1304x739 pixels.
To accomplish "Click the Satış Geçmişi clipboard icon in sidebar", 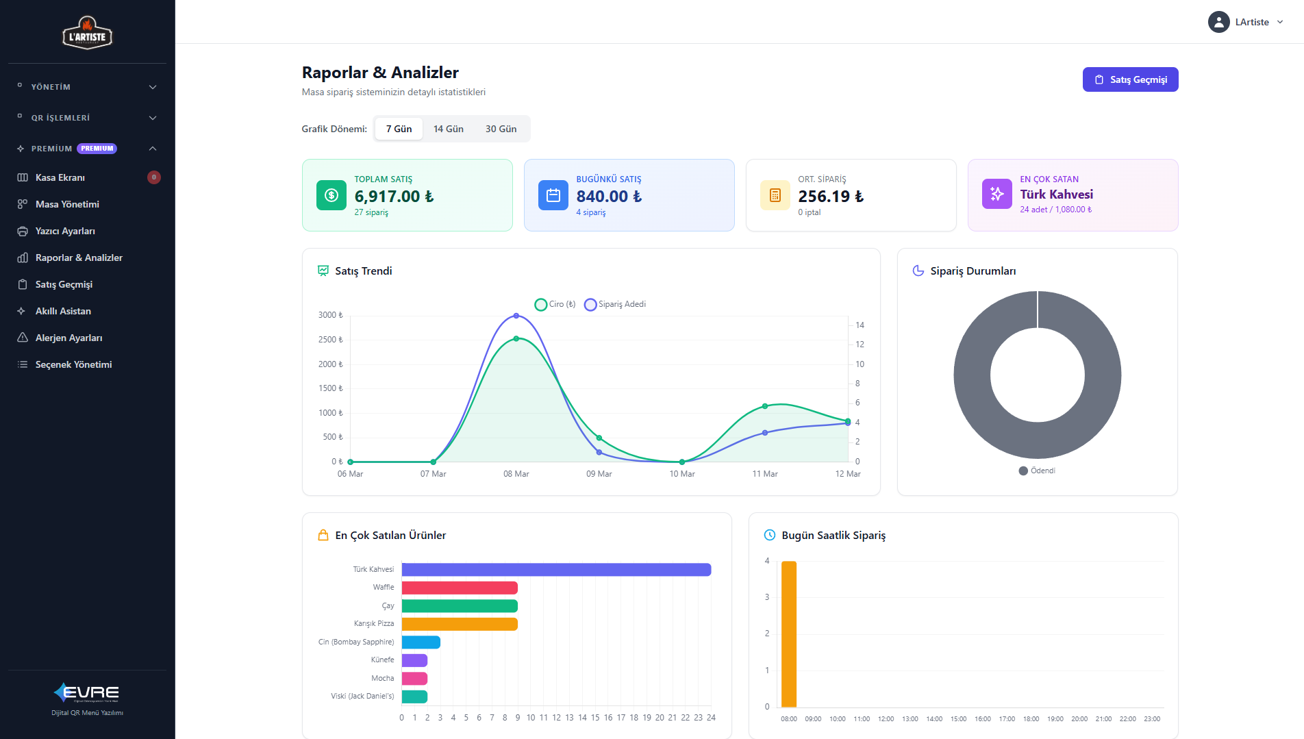I will tap(23, 284).
